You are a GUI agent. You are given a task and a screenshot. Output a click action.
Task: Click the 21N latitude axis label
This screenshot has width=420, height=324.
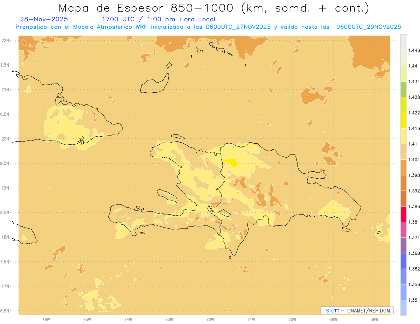(x=5, y=90)
